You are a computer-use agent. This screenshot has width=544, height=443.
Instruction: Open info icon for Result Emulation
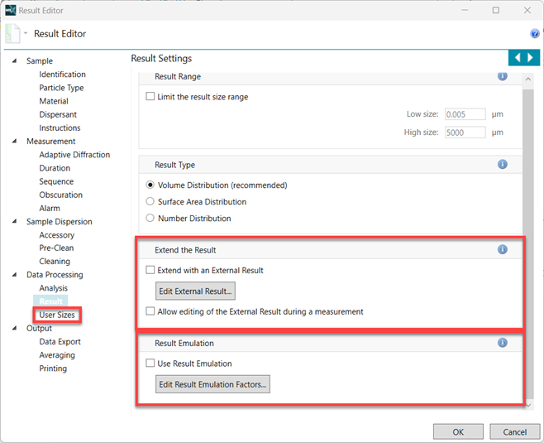coord(503,343)
